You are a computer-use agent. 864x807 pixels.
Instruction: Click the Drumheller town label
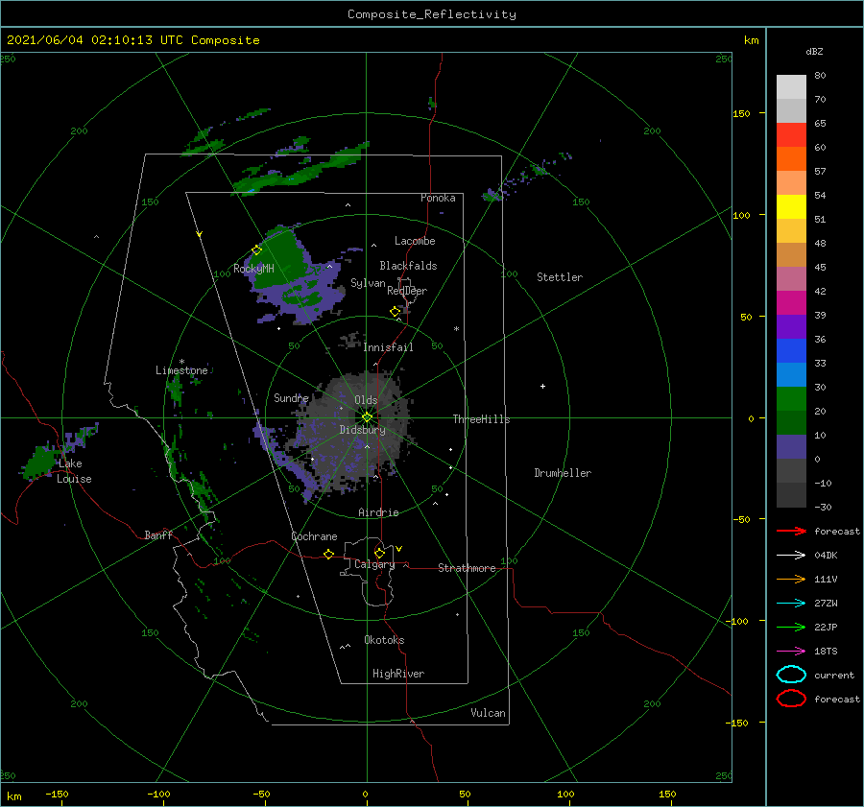click(563, 473)
